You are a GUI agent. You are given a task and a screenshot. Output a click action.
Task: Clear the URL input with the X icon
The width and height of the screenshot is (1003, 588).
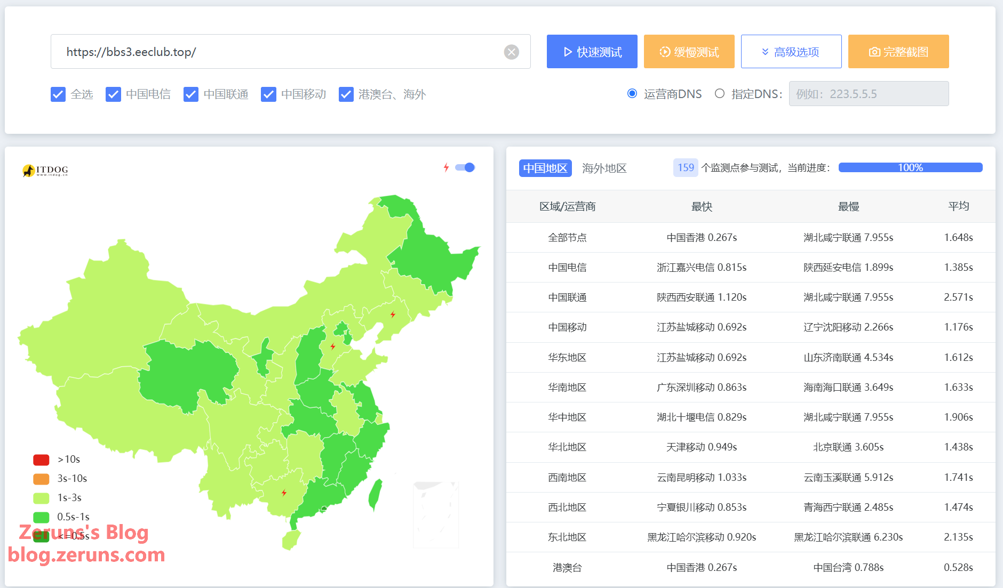pos(511,52)
